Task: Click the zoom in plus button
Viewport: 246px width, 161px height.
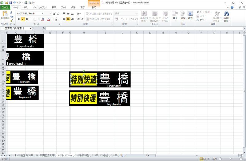Action: [x=241, y=159]
